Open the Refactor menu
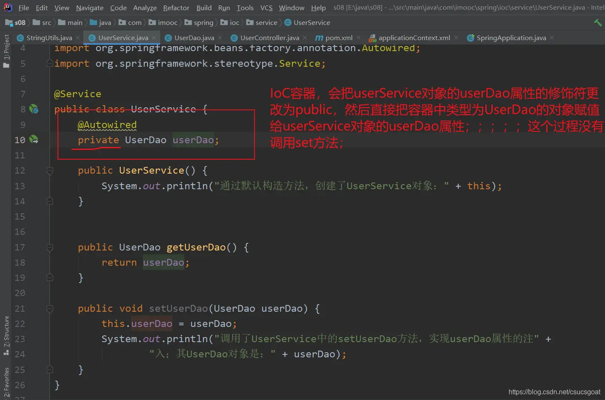 (176, 8)
